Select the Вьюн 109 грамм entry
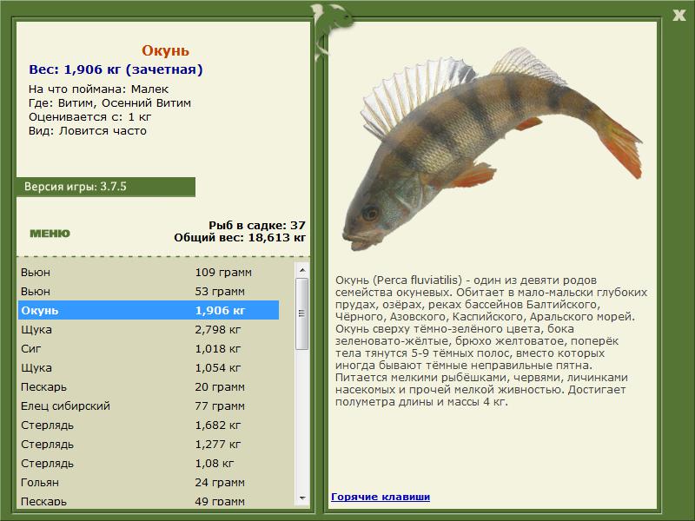This screenshot has width=695, height=521. click(x=149, y=272)
